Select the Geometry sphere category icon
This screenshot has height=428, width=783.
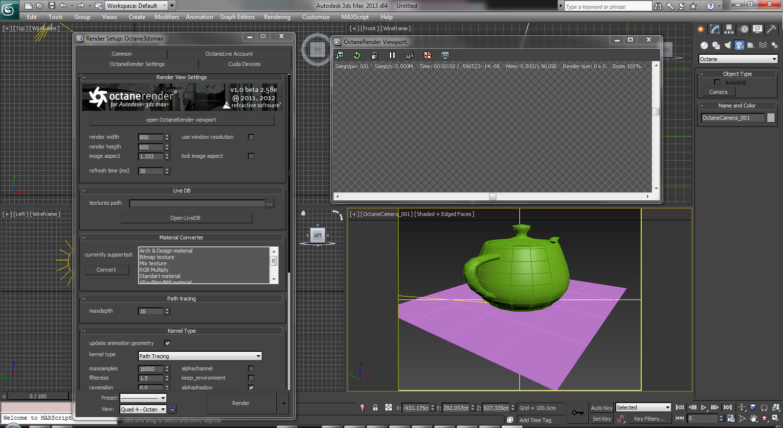click(704, 45)
